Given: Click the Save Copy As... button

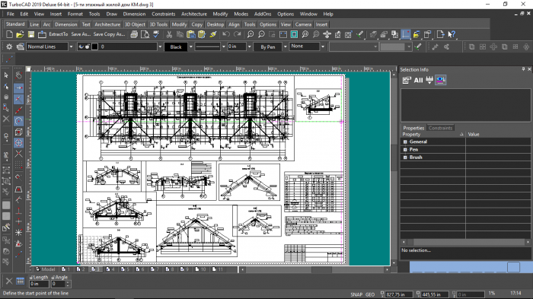Looking at the screenshot, I should pyautogui.click(x=109, y=34).
